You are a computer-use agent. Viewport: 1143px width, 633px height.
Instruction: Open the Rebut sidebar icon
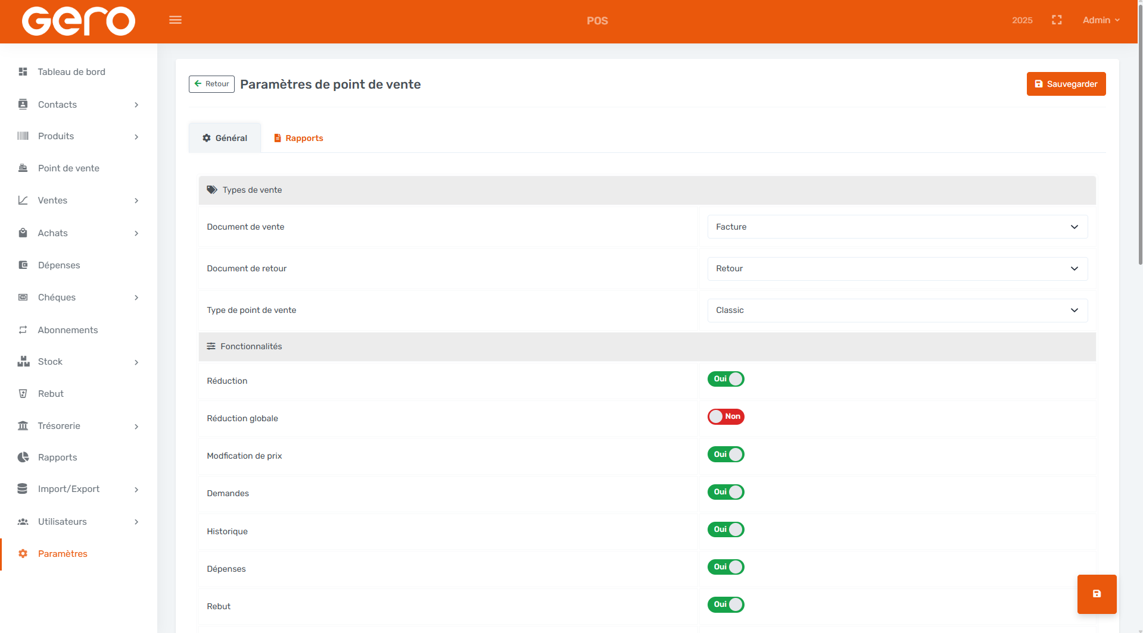click(23, 394)
